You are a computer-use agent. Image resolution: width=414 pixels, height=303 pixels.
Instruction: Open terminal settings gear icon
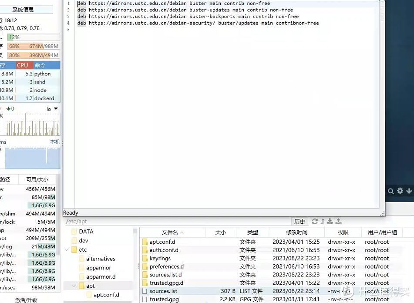(400, 191)
